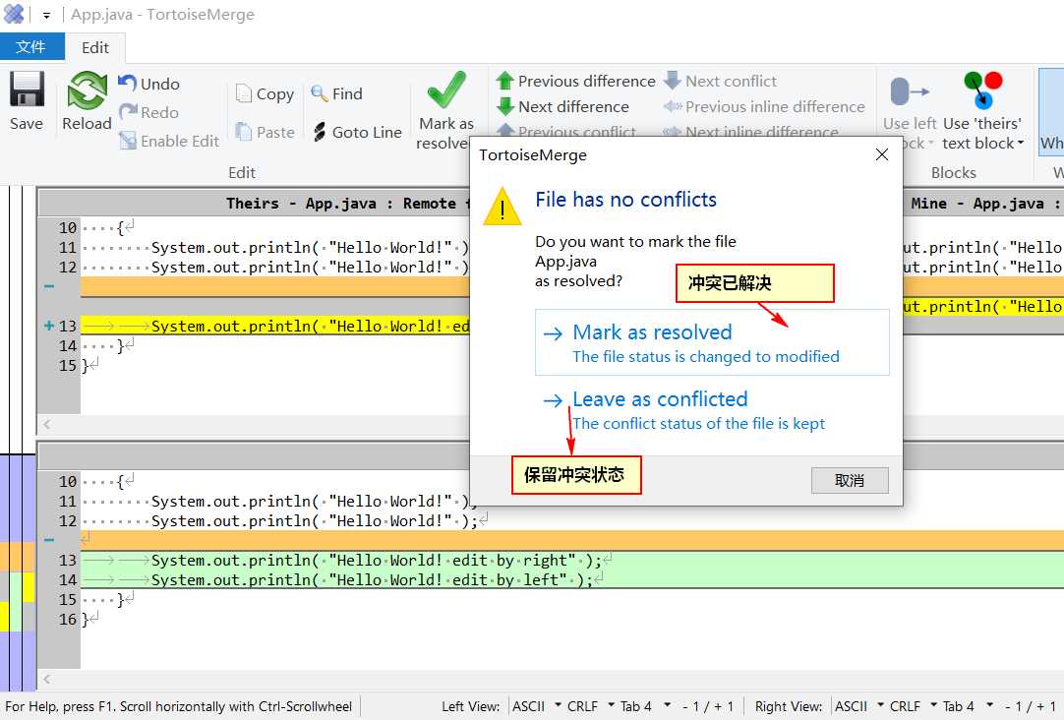Open Left View CRLF line ending dropdown

pos(611,705)
